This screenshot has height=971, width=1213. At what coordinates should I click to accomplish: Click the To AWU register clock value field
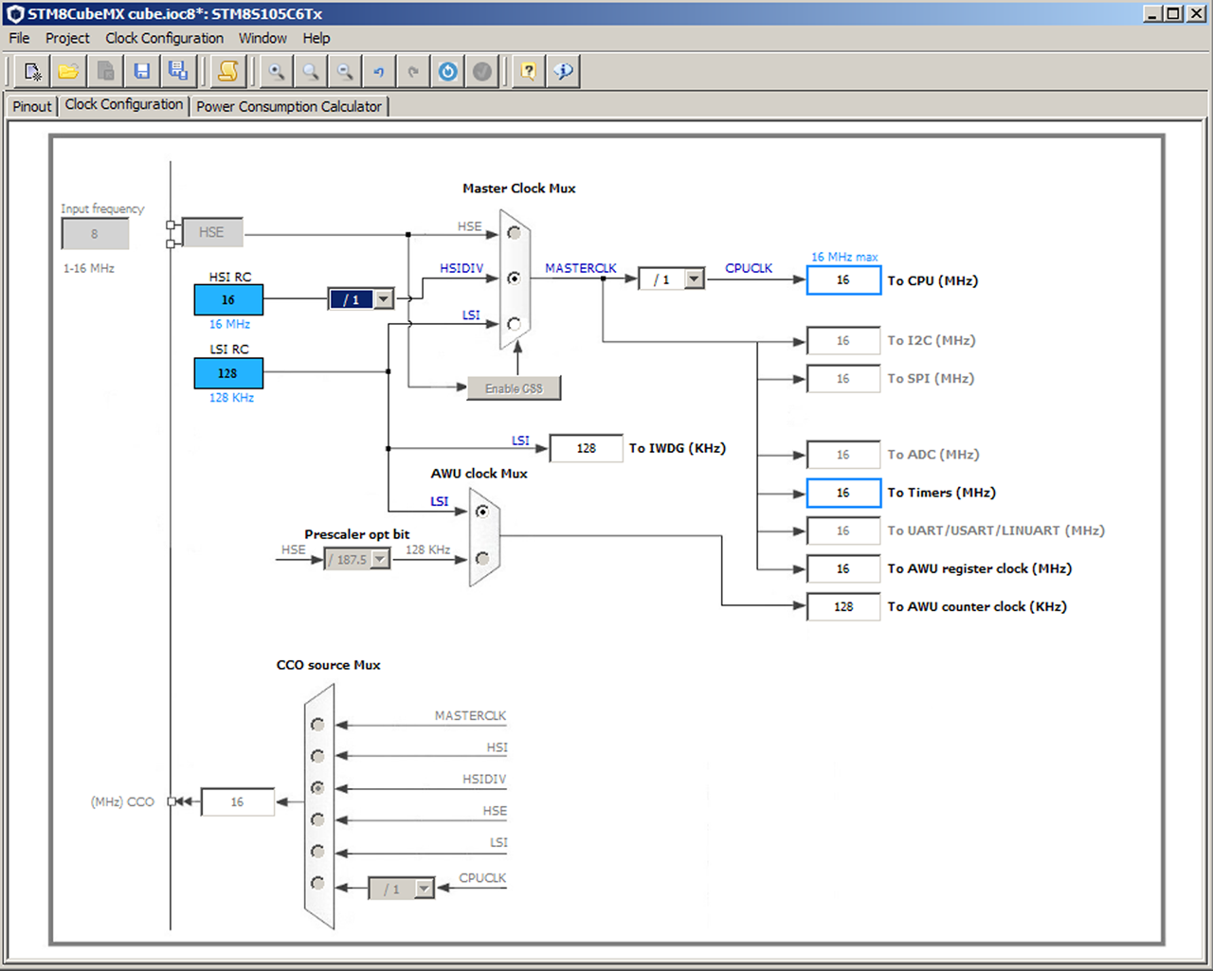[843, 568]
